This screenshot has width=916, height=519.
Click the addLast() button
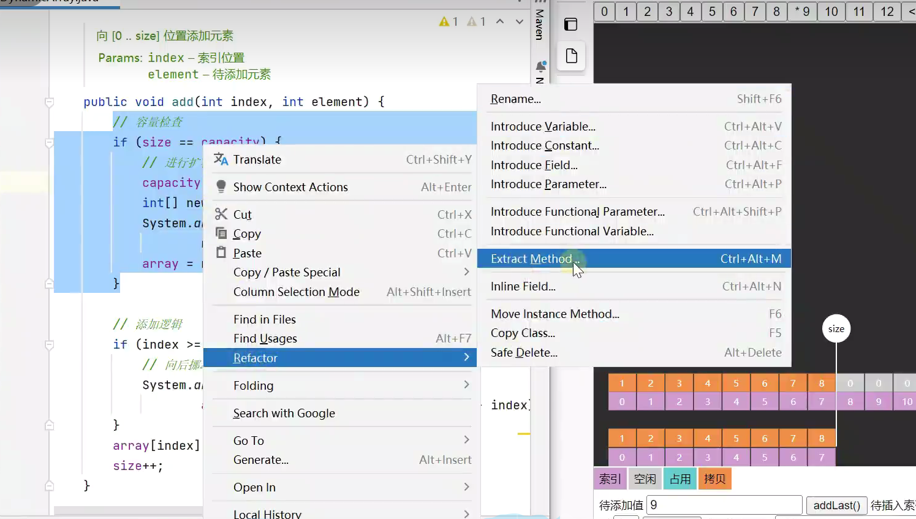click(x=836, y=505)
